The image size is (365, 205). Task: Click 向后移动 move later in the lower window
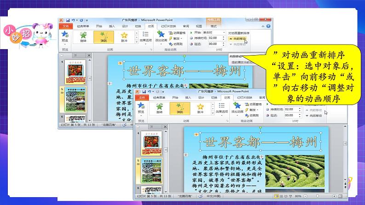(314, 116)
